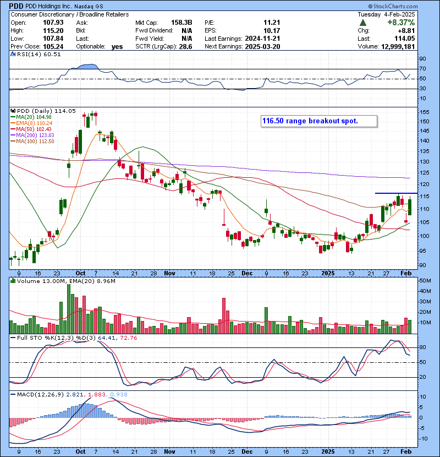Click the PDD ticker symbol in the header
Viewport: 440px width, 457px height.
pyautogui.click(x=16, y=6)
